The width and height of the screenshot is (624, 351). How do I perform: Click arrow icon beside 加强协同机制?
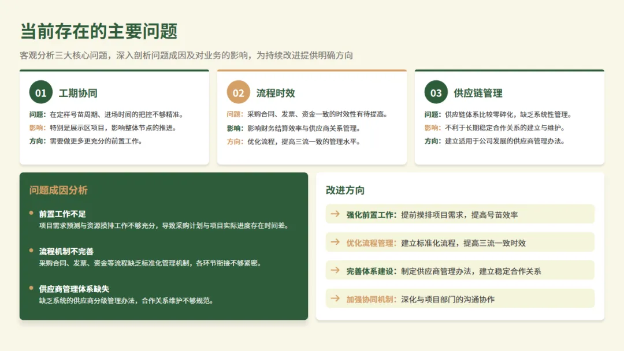(335, 298)
